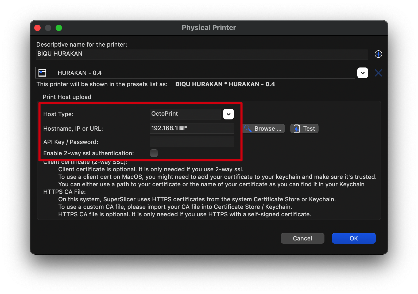Image resolution: width=418 pixels, height=294 pixels.
Task: Click the OctoPrint host type field
Action: pyautogui.click(x=185, y=114)
